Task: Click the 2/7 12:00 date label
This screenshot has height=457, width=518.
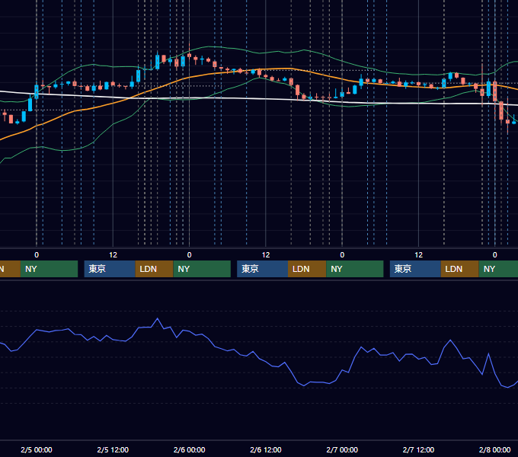Action: coord(418,449)
